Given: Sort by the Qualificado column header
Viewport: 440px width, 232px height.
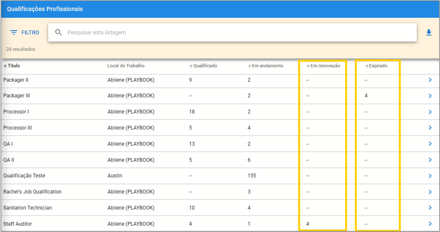Looking at the screenshot, I should 205,66.
